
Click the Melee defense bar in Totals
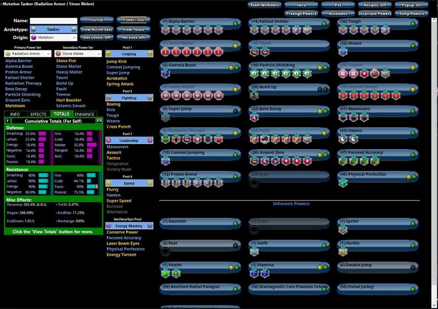tap(92, 145)
